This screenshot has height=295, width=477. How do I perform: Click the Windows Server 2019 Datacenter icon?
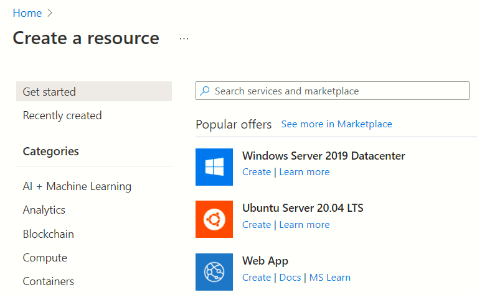[x=214, y=166]
